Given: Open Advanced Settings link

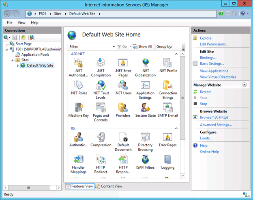Looking at the screenshot, I should (x=216, y=125).
